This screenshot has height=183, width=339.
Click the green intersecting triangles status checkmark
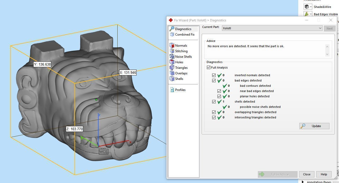coord(219,117)
